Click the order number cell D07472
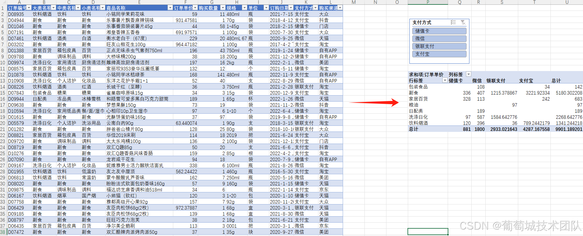This screenshot has height=236, width=583. tap(19, 232)
